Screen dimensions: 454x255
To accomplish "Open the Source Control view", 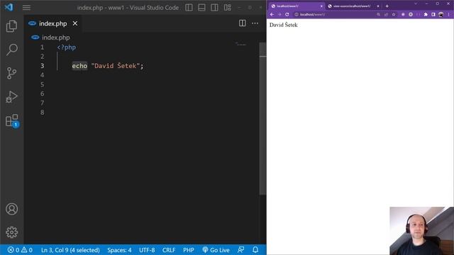I will click(11, 73).
